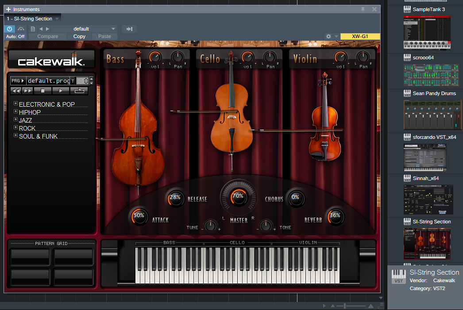Click VST icon beside Sinnah_x64
Image resolution: width=463 pixels, height=310 pixels.
[x=407, y=178]
